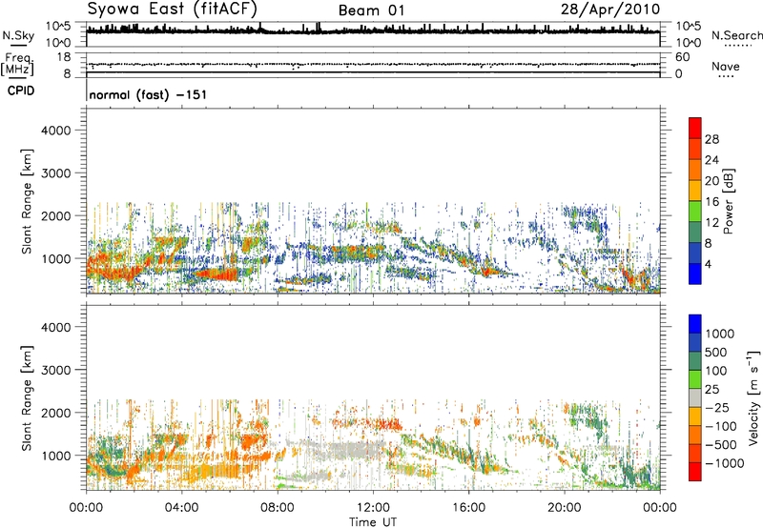The image size is (763, 528).
Task: Click the 'N.Sky' legend label
Action: tap(18, 35)
